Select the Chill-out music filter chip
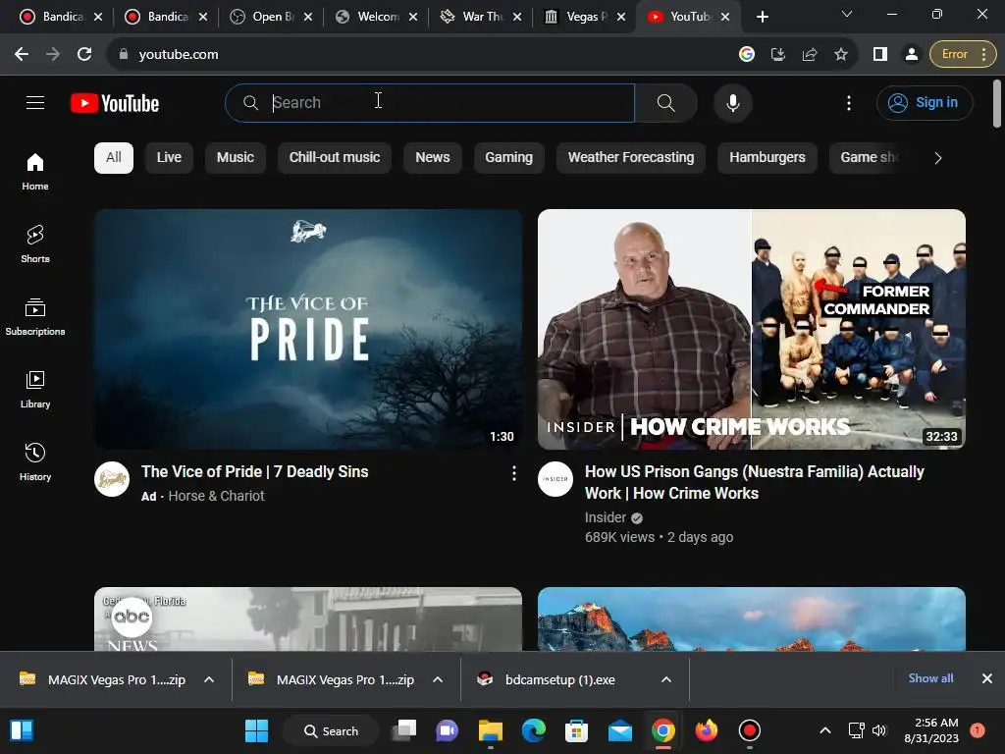 point(335,158)
